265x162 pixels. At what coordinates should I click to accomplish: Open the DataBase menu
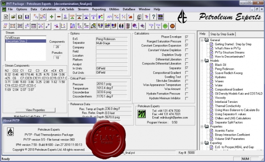[129, 9]
